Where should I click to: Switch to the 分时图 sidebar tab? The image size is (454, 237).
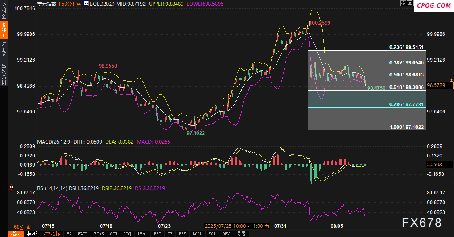pos(4,11)
